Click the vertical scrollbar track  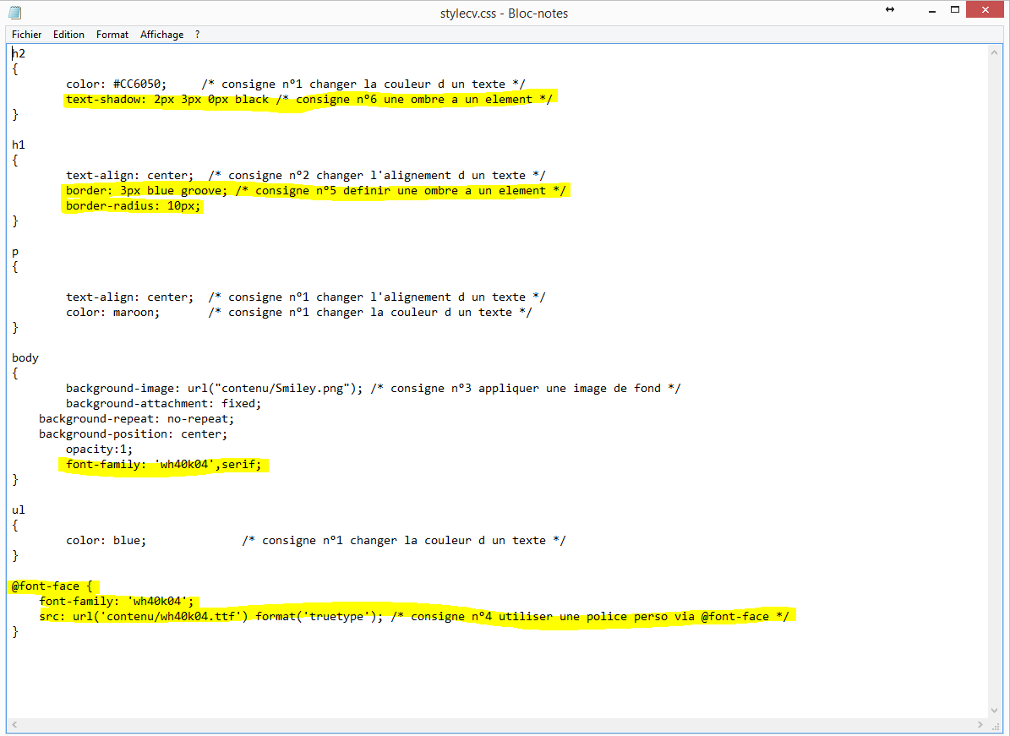click(996, 380)
